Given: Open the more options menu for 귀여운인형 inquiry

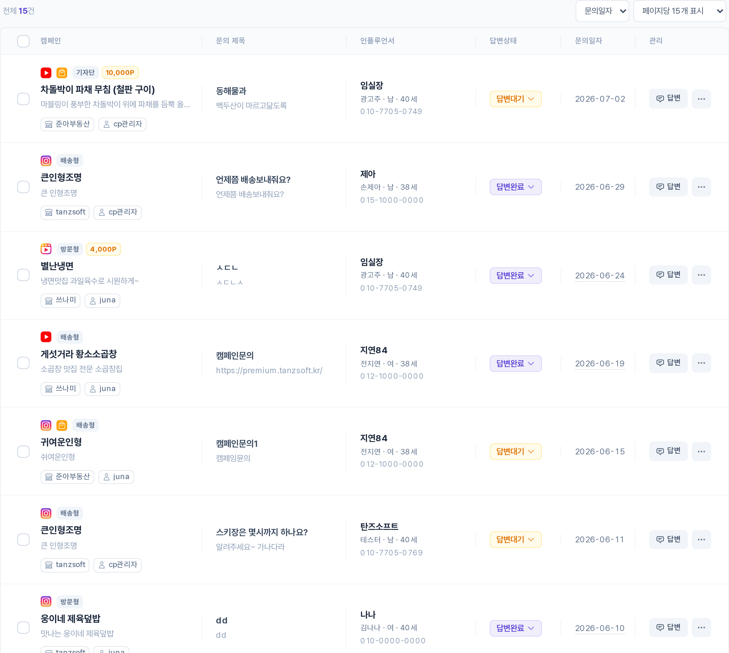Looking at the screenshot, I should 701,451.
